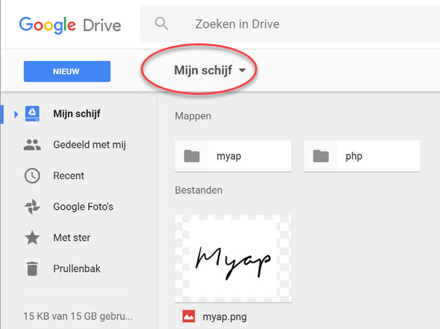Select the Myap signature image thumbnail
Screen dimensions: 440x329
(233, 259)
